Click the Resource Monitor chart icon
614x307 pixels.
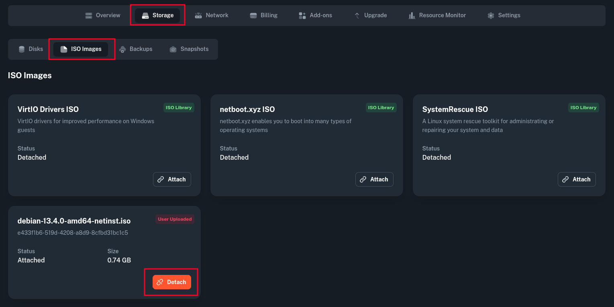pos(412,15)
